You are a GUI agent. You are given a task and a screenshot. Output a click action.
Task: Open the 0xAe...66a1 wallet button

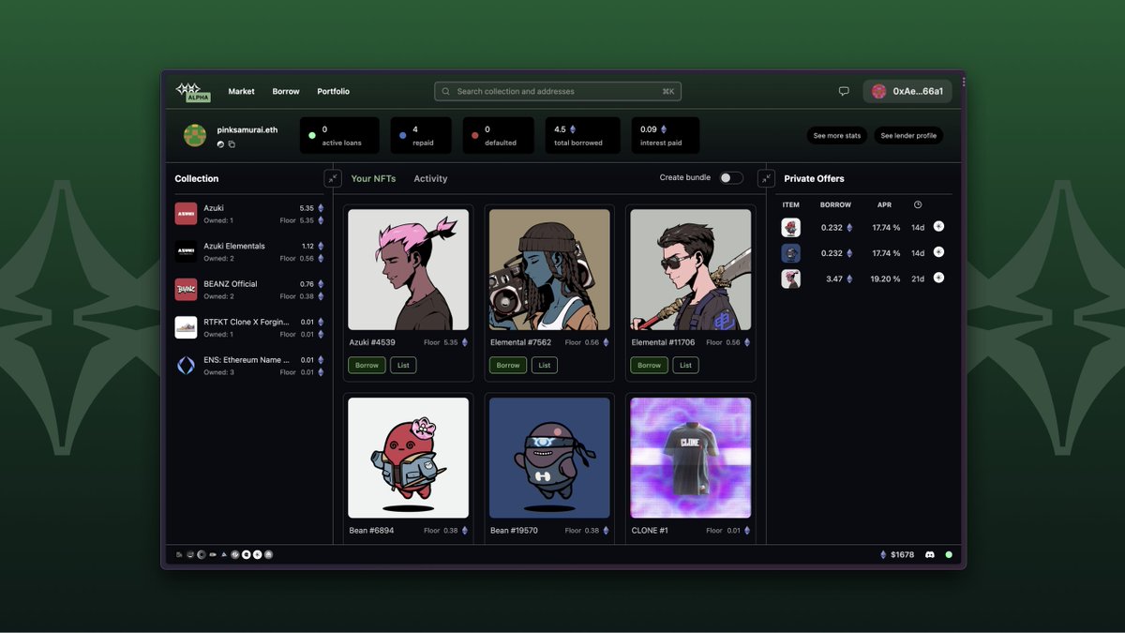point(907,91)
